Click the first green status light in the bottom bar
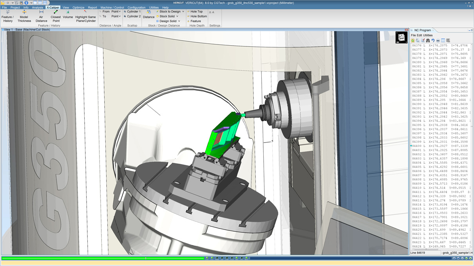This screenshot has width=474, height=266. coord(207,258)
